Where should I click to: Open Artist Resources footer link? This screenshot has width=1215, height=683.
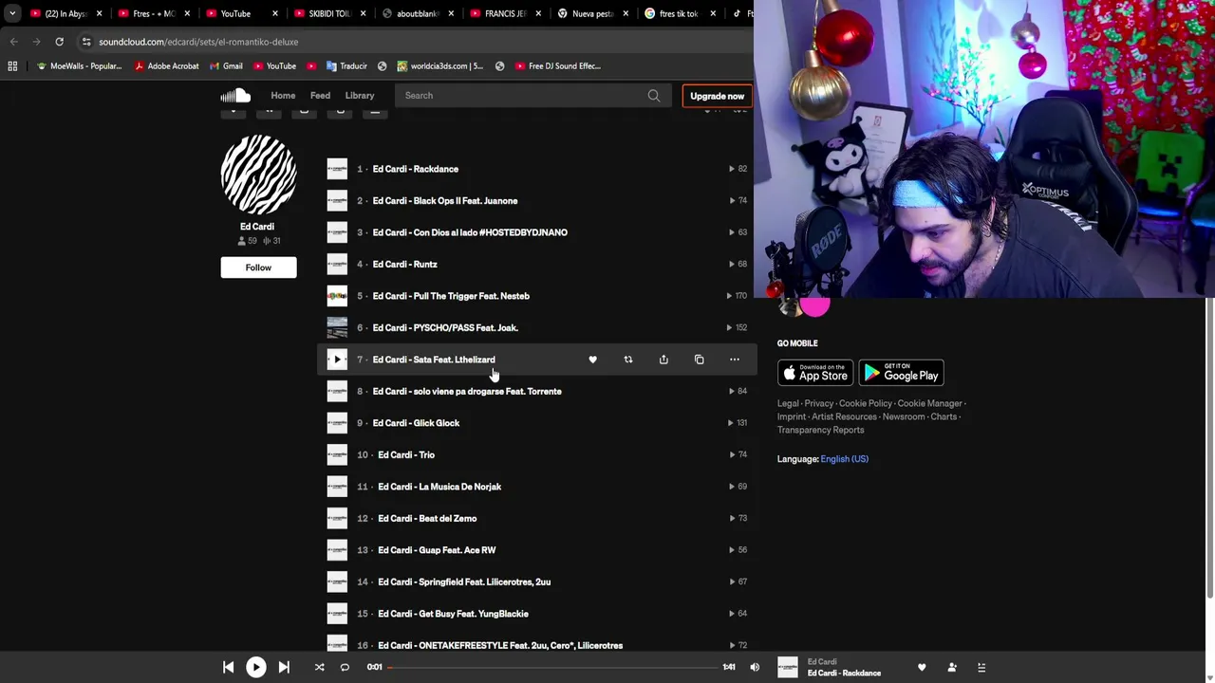coord(844,416)
